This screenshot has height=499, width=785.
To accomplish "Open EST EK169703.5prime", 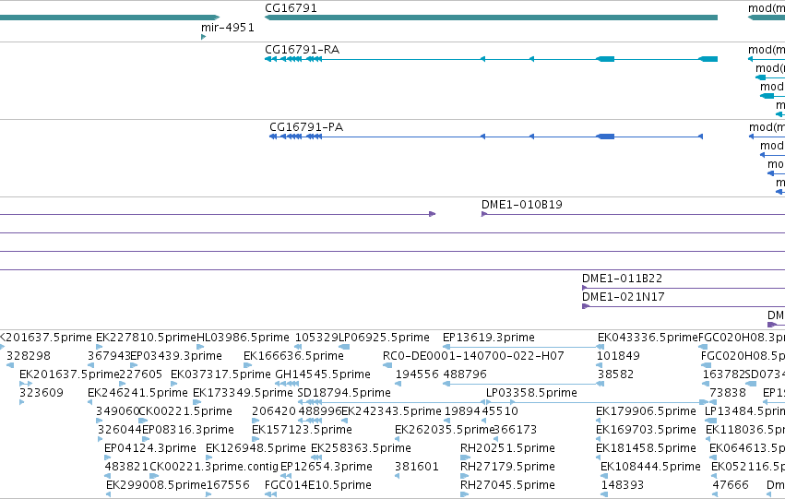I will [646, 430].
